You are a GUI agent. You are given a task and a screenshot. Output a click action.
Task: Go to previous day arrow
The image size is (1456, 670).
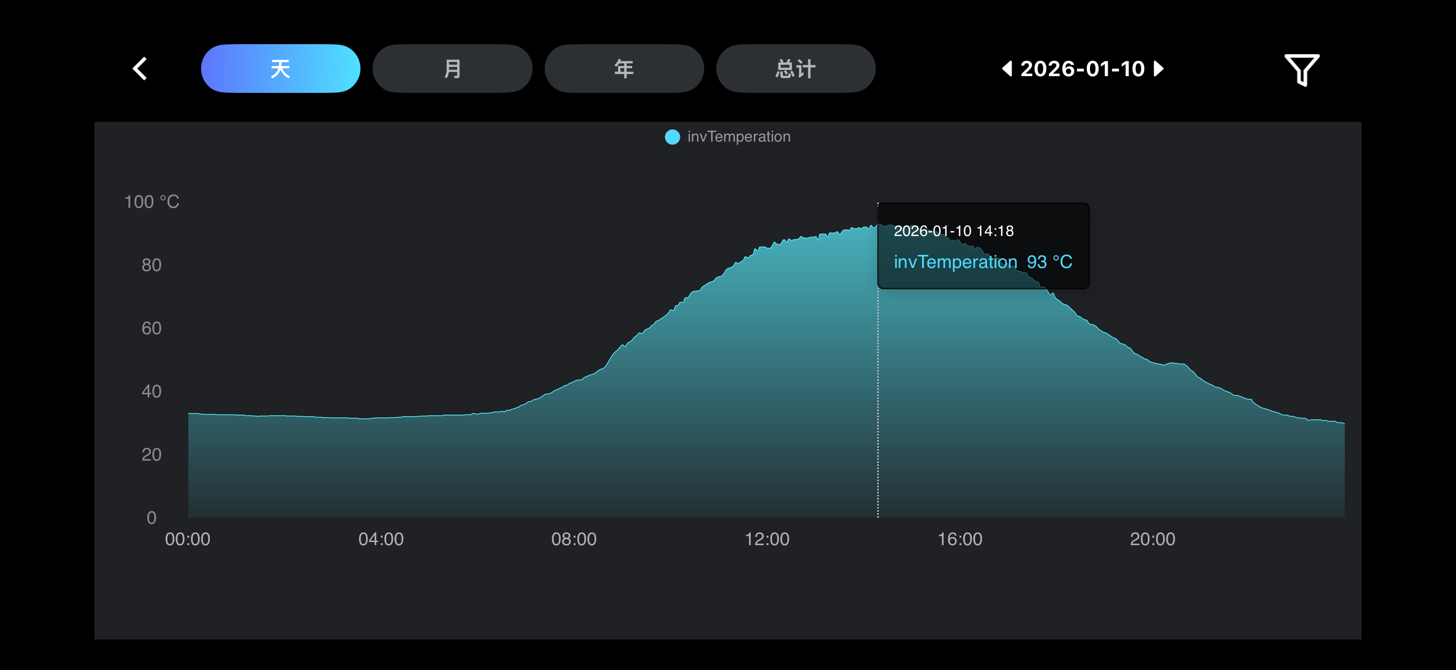pos(1007,69)
